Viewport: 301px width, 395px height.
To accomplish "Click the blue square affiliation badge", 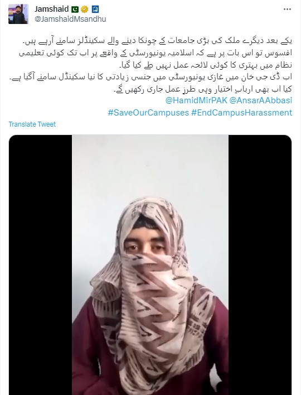I will pos(95,9).
